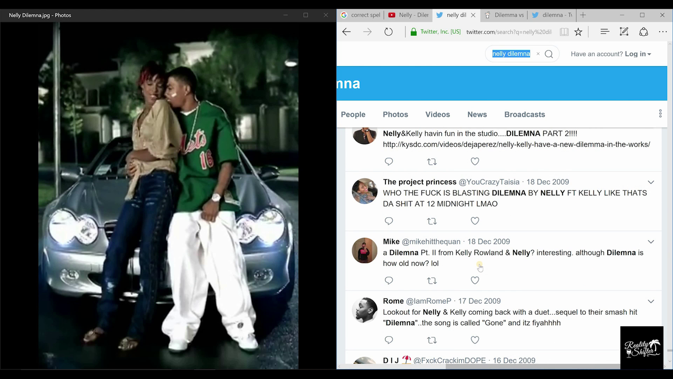Like The project princess tweet
The height and width of the screenshot is (379, 673).
coord(475,221)
